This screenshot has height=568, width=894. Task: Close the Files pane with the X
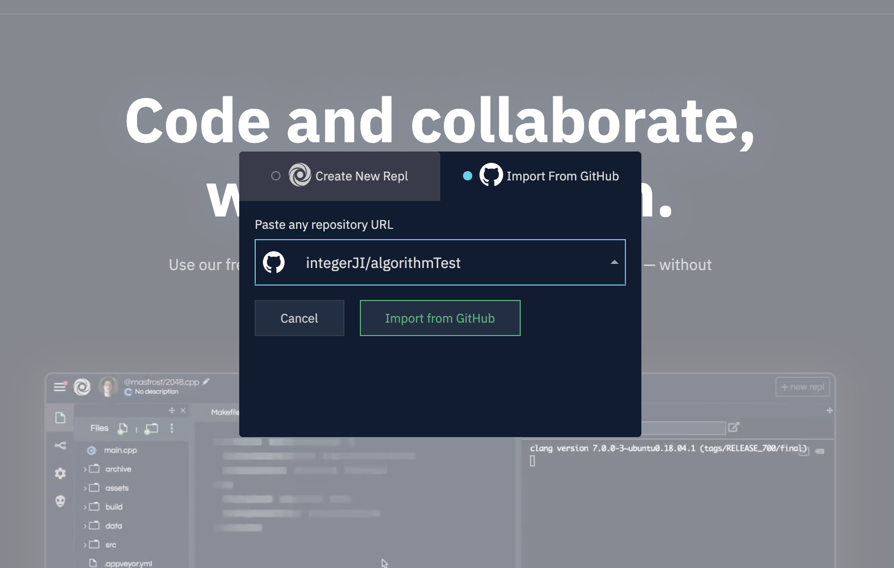(183, 410)
